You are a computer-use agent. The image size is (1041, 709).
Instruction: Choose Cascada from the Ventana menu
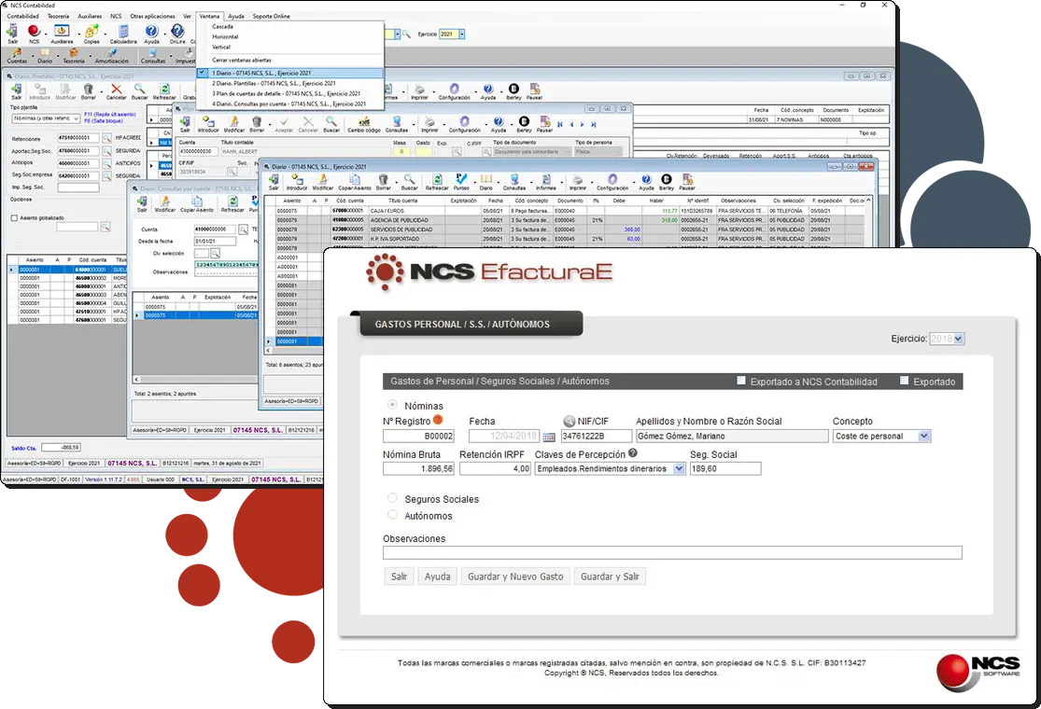pyautogui.click(x=223, y=26)
